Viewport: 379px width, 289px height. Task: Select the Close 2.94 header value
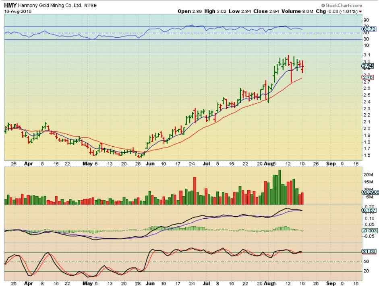266,11
